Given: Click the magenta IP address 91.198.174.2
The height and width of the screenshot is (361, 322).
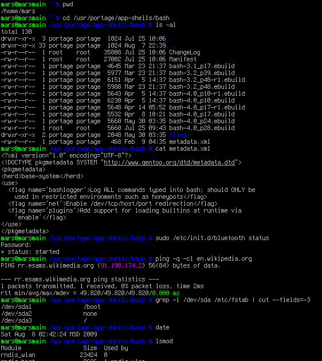Looking at the screenshot, I should point(121,266).
